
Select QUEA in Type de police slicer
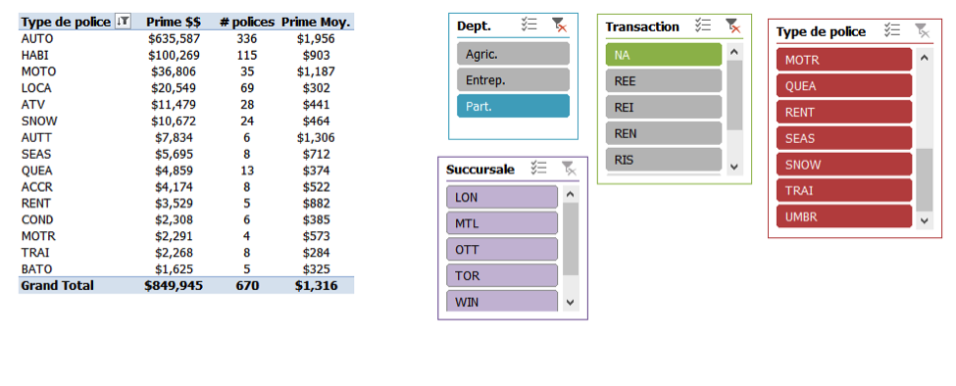[x=844, y=86]
